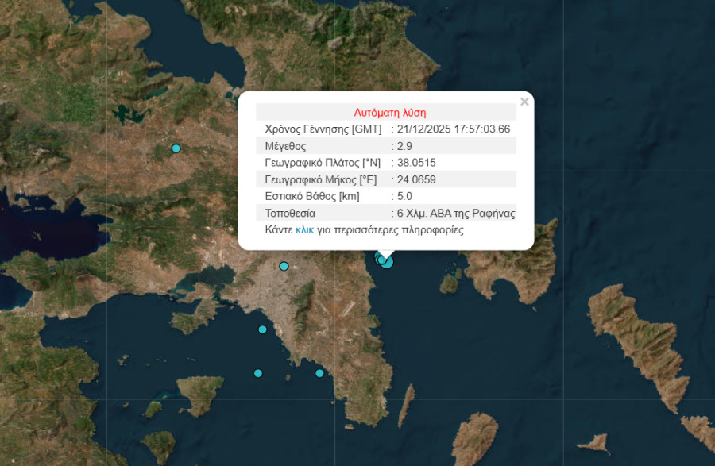The image size is (715, 466).
Task: Select the earthquake marker over northern Athens
Action: (284, 266)
